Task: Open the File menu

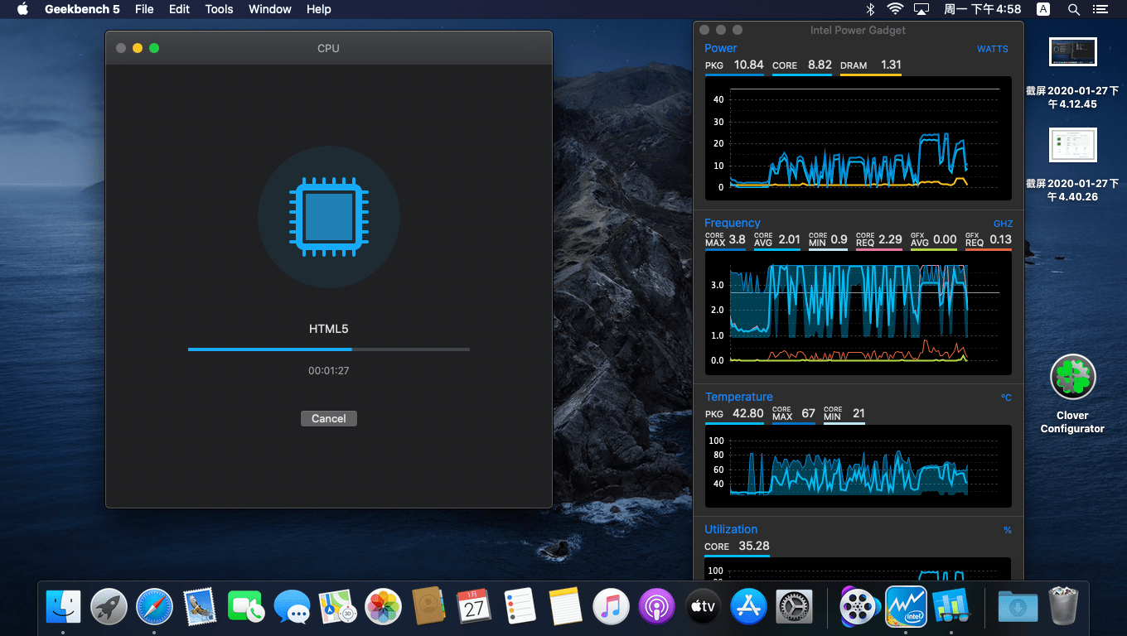Action: (144, 9)
